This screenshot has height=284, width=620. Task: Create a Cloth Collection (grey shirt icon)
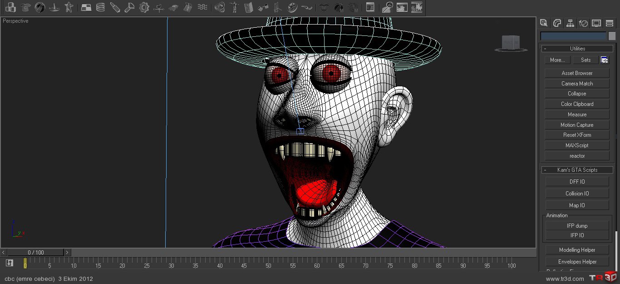tap(25, 7)
